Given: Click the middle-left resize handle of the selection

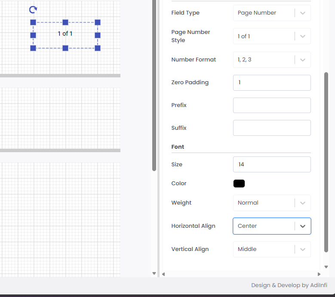Looking at the screenshot, I should coord(33,35).
